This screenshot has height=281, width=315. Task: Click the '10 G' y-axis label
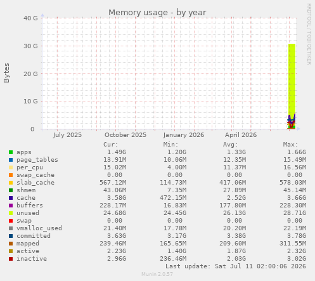30,101
